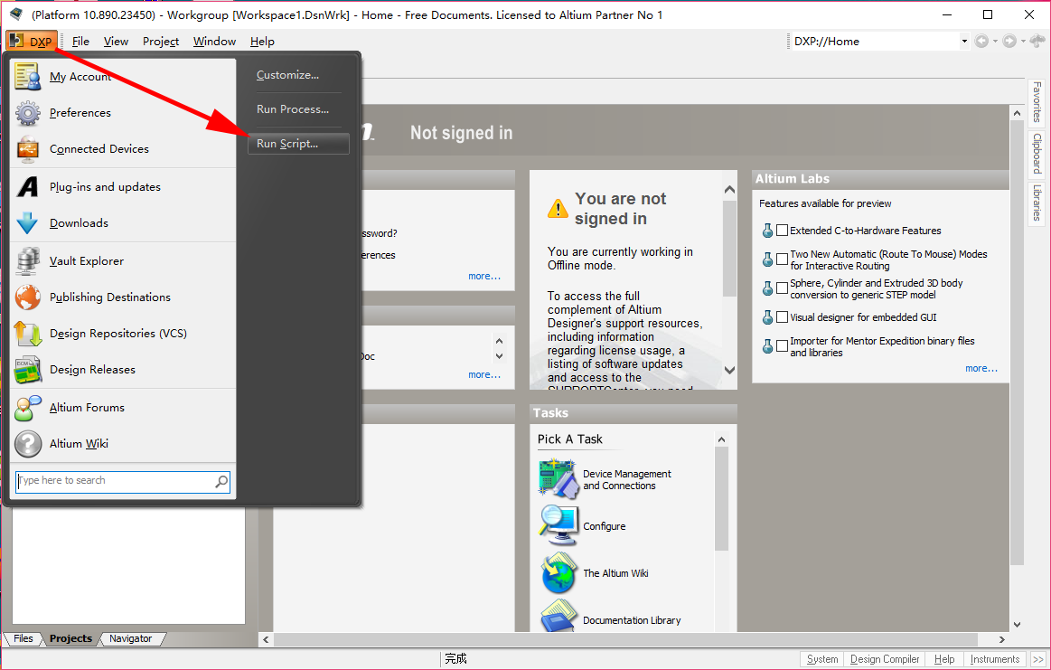
Task: Open Altium Forums people icon
Action: pyautogui.click(x=27, y=407)
